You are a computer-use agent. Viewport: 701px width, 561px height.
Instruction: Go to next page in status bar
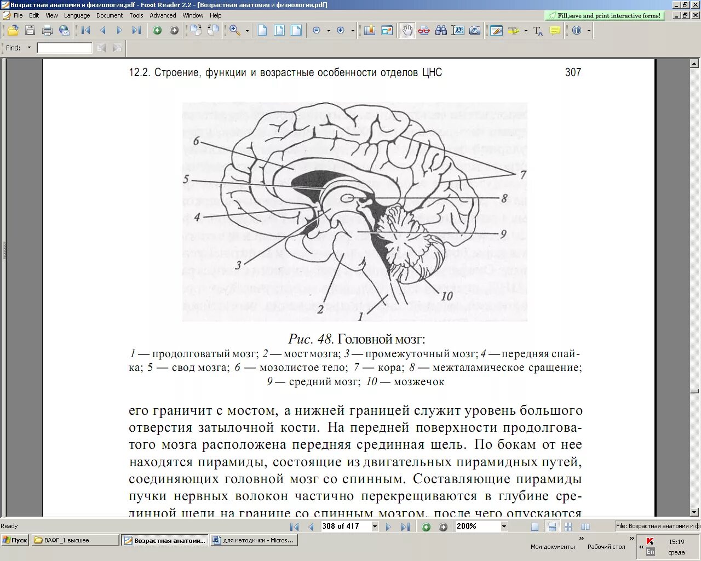[388, 526]
